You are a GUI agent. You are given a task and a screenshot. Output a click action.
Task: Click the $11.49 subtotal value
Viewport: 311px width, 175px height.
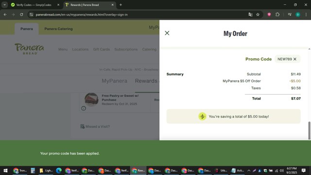[x=296, y=74]
